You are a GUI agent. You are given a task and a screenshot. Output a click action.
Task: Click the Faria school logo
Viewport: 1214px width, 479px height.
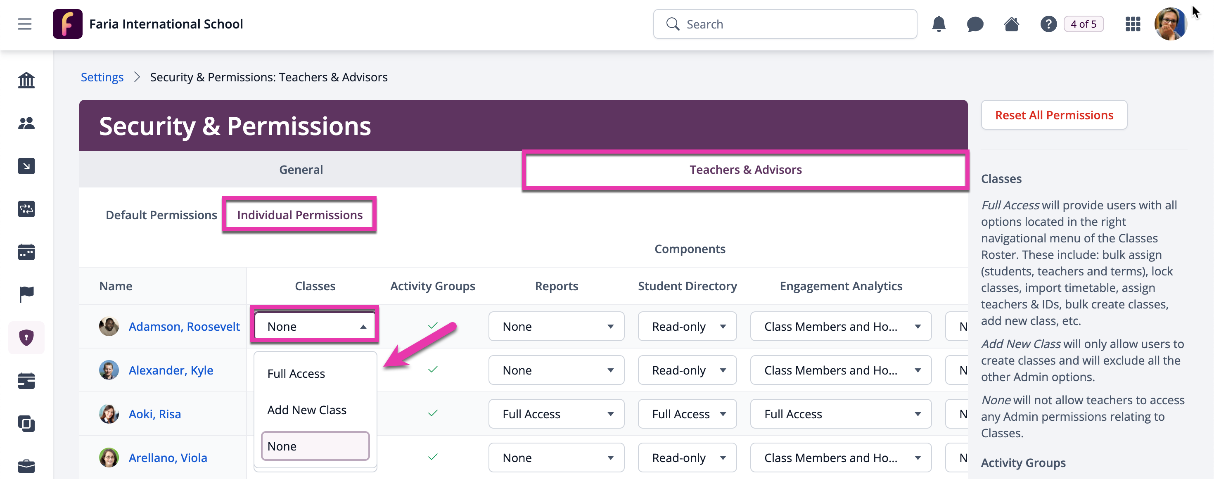(x=67, y=24)
